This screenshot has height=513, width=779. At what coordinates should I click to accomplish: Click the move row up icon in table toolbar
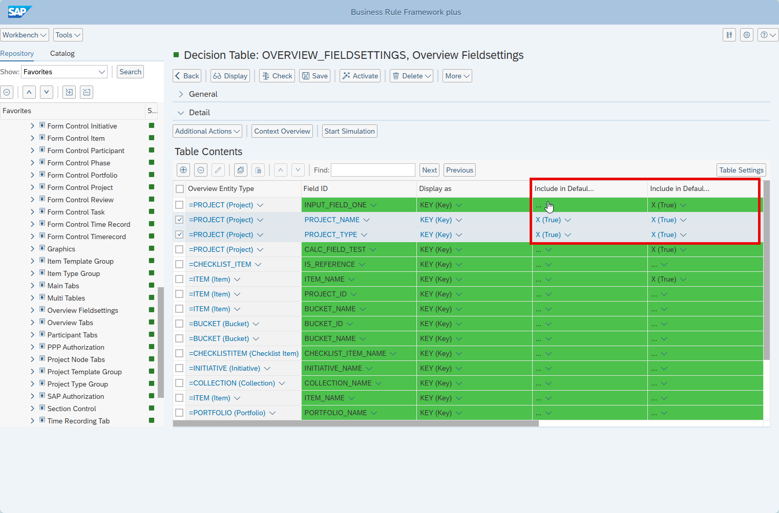[x=281, y=170]
